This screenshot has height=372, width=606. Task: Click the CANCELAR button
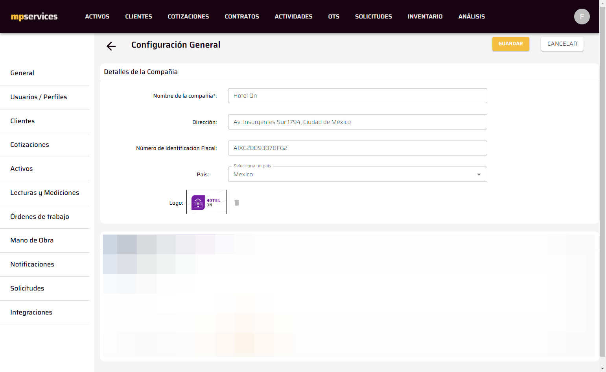[562, 44]
